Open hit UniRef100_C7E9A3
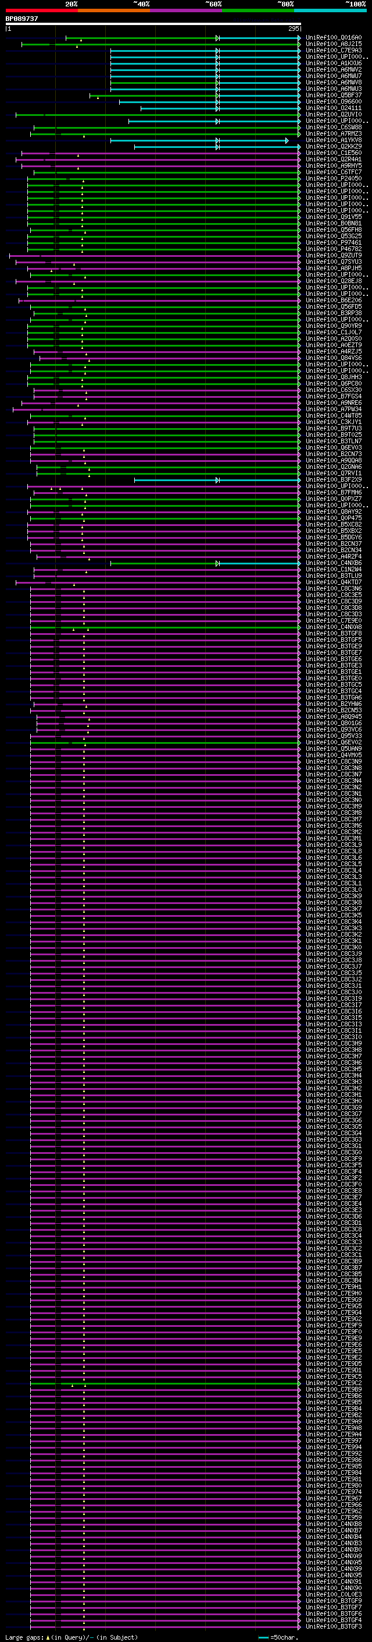This screenshot has width=372, height=1642. pos(334,50)
